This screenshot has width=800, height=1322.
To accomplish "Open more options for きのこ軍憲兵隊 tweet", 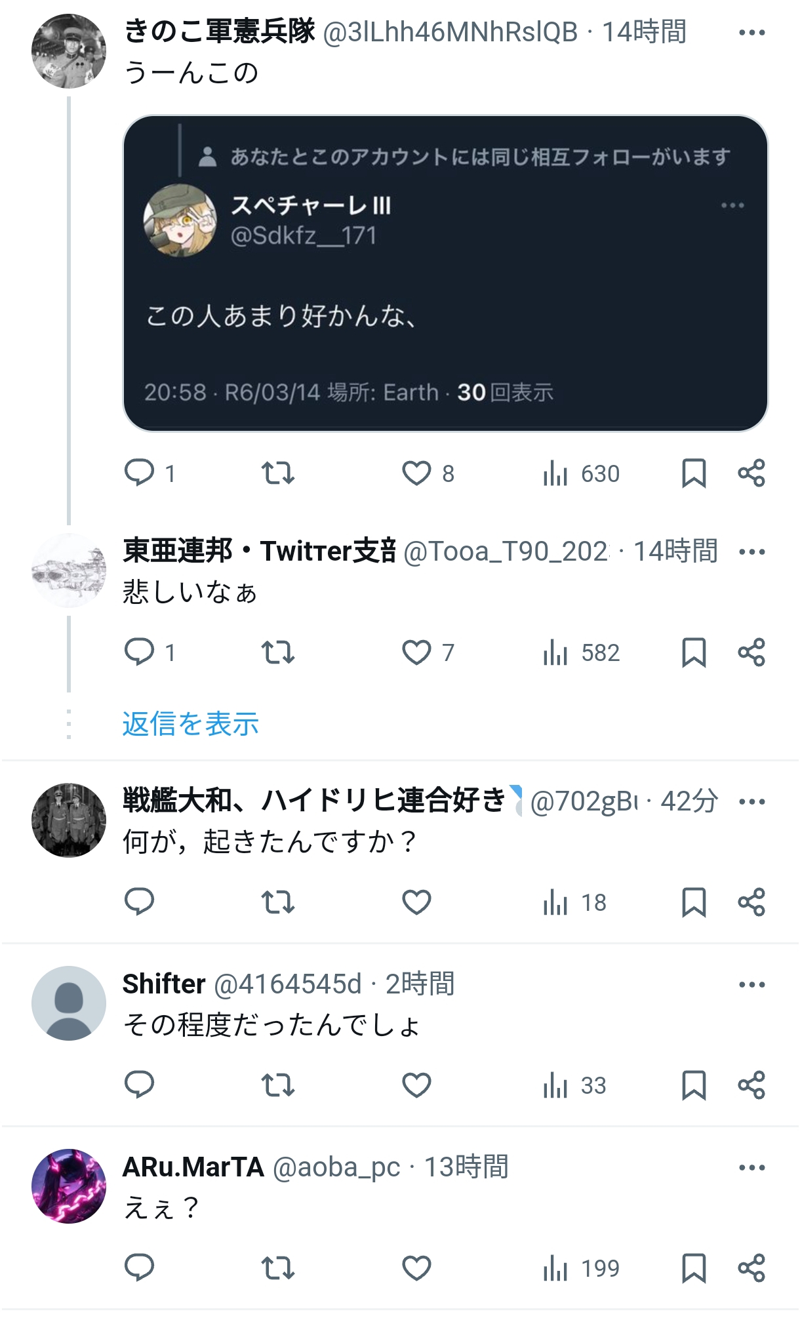I will (x=751, y=32).
